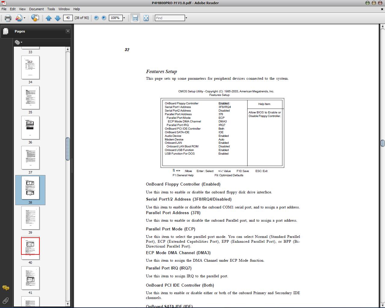
Task: Click the Features Setup heading
Action: (161, 72)
